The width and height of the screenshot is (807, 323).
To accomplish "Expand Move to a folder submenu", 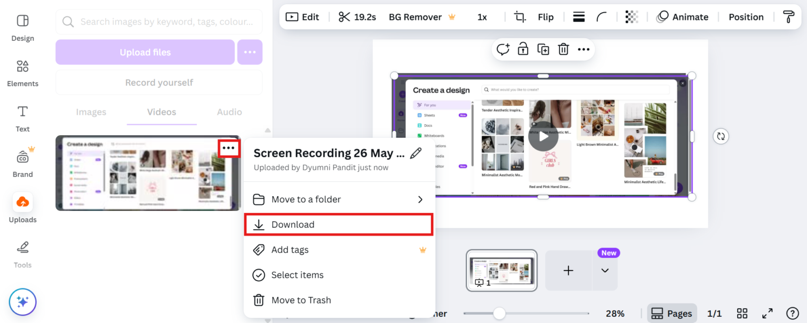I will (306, 199).
